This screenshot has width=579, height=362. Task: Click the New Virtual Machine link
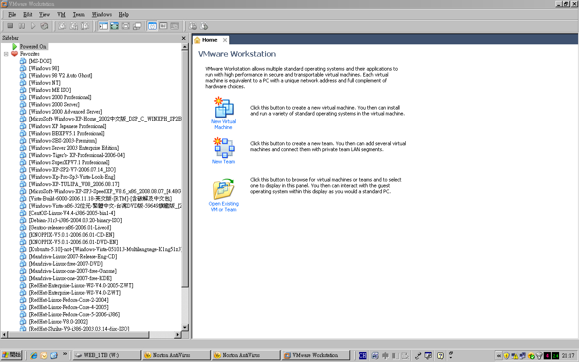point(223,124)
